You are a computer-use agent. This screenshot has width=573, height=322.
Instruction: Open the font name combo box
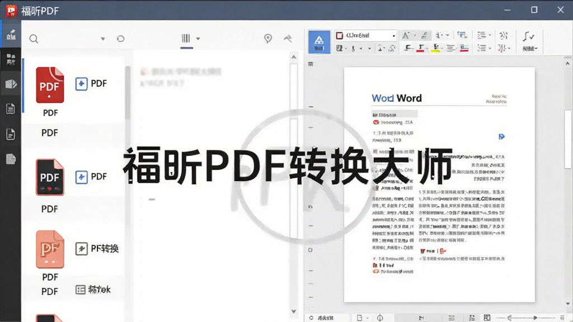click(x=366, y=35)
